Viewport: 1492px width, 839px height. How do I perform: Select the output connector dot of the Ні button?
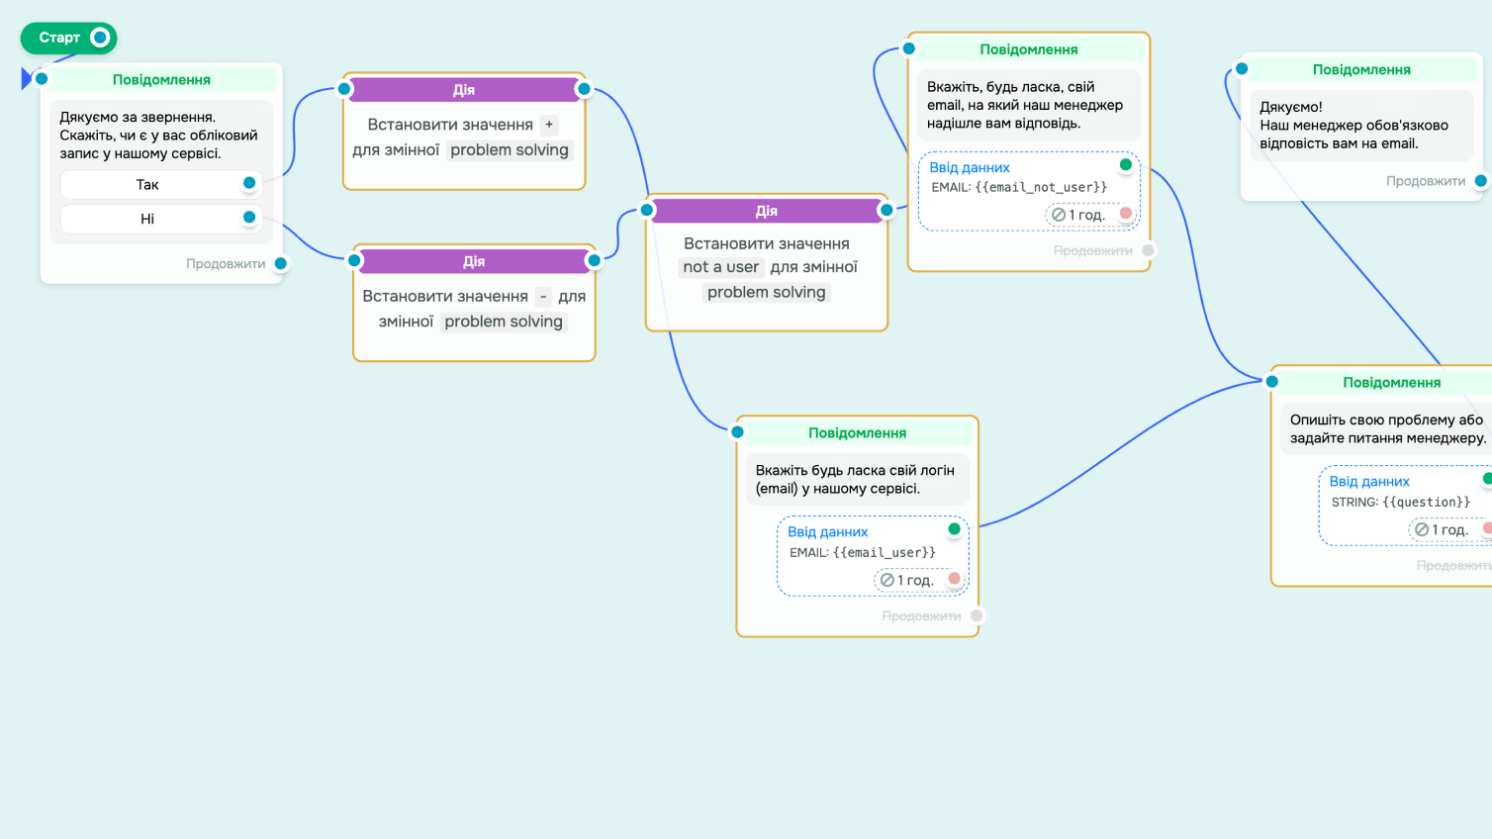point(249,218)
